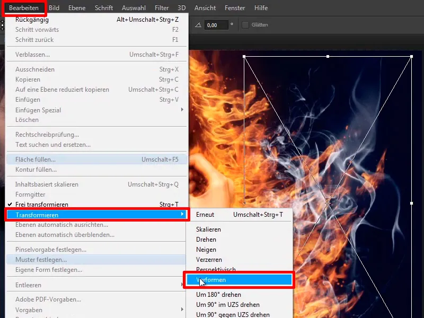The image size is (424, 318).
Task: Select Fläche füllen menu entry
Action: tap(97, 160)
